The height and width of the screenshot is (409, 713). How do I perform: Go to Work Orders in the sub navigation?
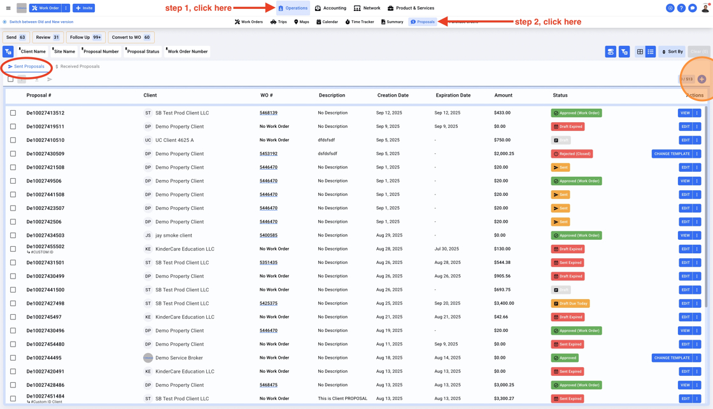(249, 22)
